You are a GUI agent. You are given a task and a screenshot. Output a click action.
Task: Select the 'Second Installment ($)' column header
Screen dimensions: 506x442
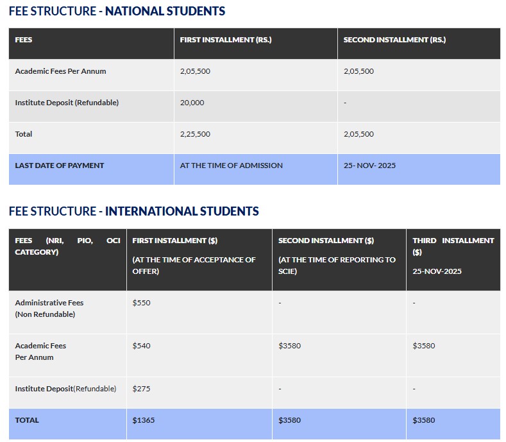click(326, 241)
